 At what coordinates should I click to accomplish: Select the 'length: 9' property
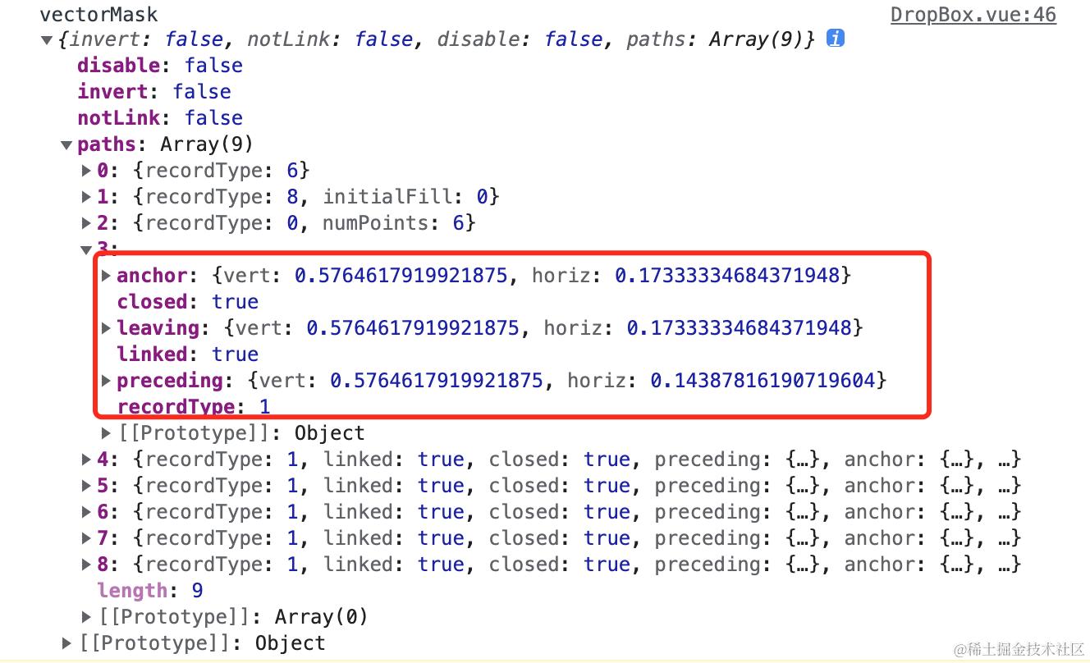pos(150,591)
